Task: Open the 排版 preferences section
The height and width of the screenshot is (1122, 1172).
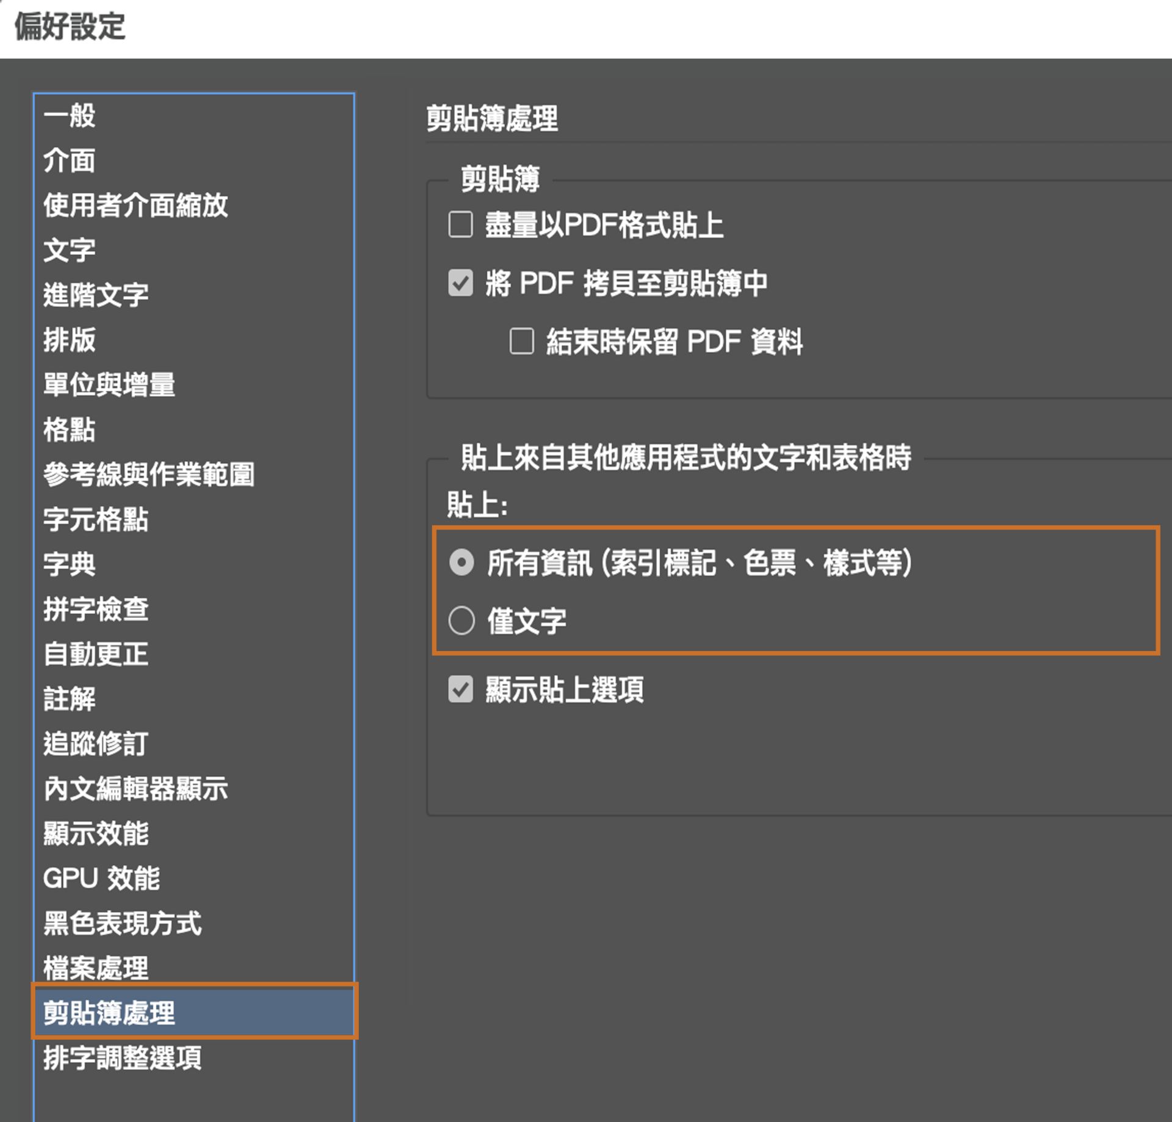Action: coord(69,340)
